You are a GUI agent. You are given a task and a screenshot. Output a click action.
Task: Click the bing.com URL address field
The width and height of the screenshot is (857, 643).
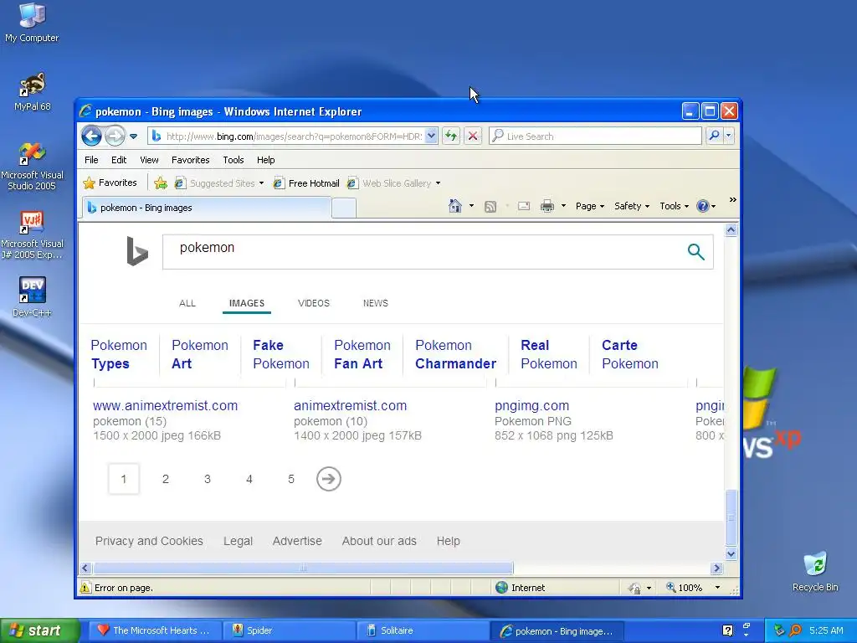point(294,136)
